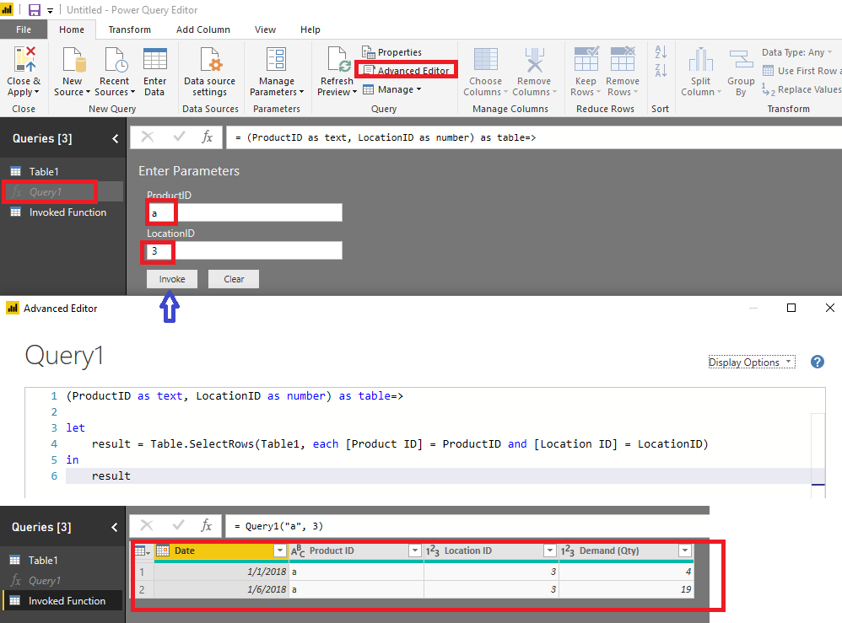Screen dimensions: 842x623
Task: Collapse the lower Queries pane
Action: [115, 528]
